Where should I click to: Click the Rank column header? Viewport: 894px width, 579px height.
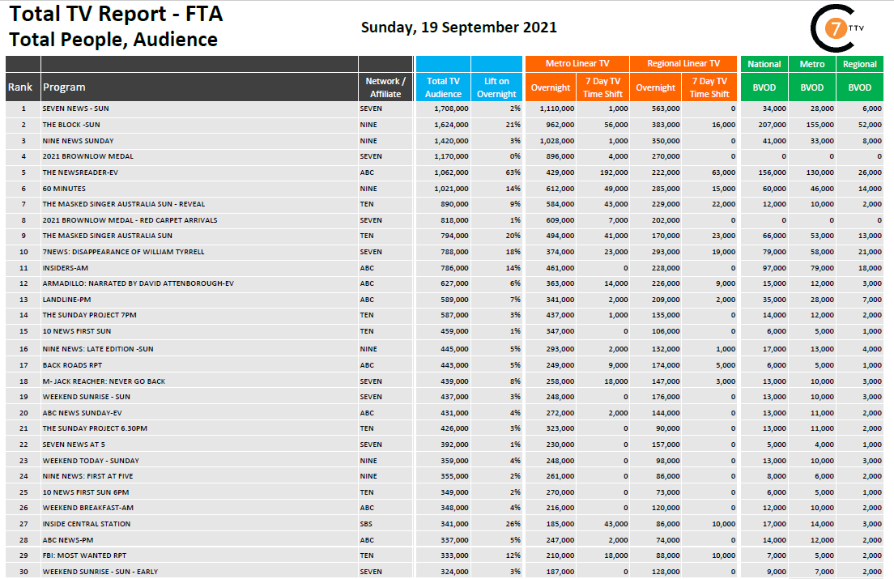pyautogui.click(x=20, y=87)
